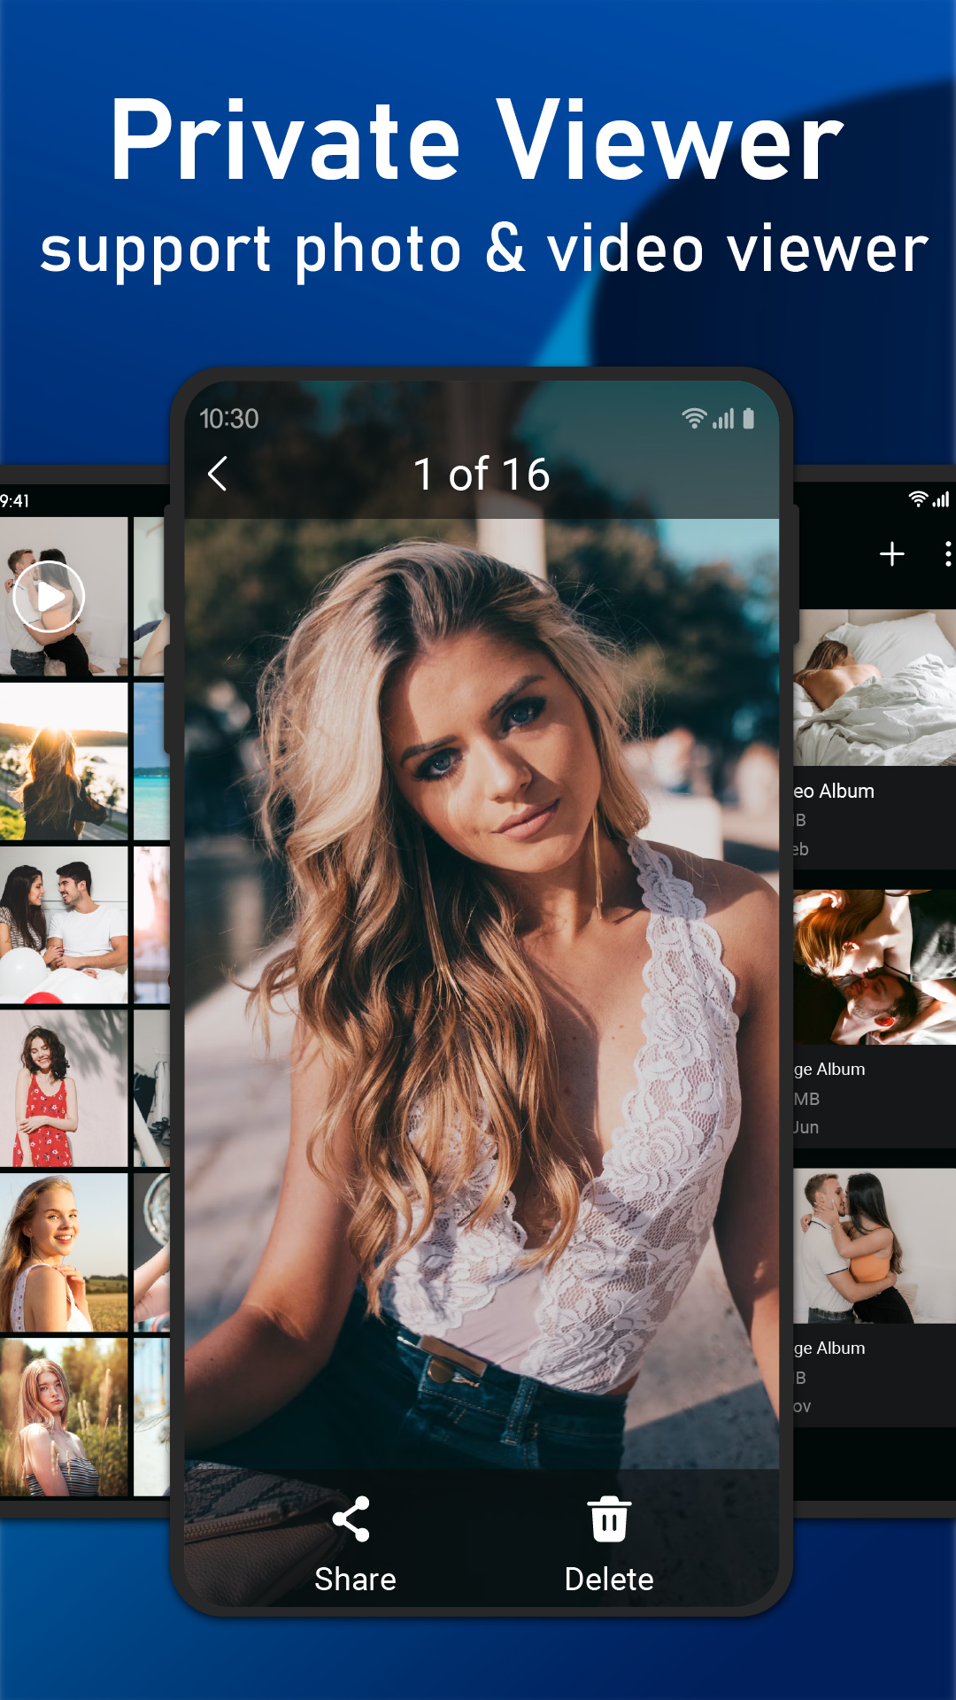
Task: Tap the "support photo & video viewer" subtitle
Action: coord(484,250)
